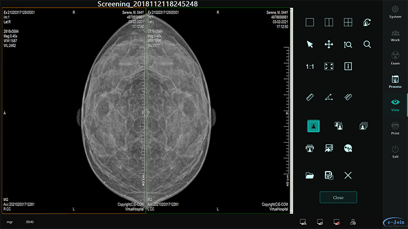Click 'WW:1587' in the left pane
Screen dimensions: 408x229
[10, 41]
